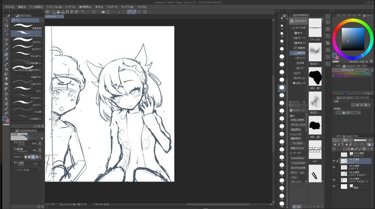Open the レイヤー(L) menu

pyautogui.click(x=70, y=7)
